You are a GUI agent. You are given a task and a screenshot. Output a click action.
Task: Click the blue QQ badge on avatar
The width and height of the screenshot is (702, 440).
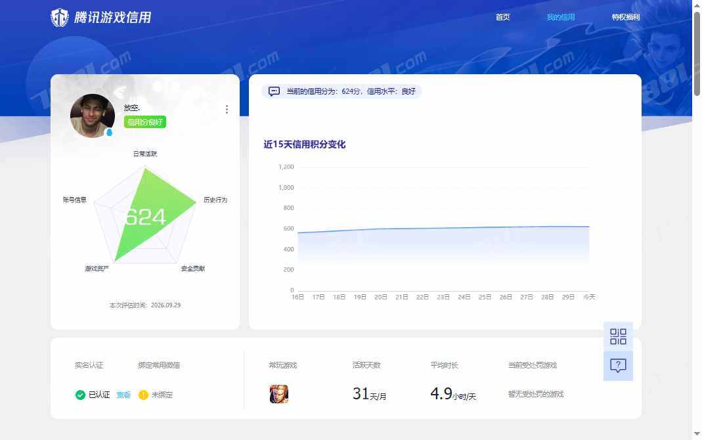point(109,132)
